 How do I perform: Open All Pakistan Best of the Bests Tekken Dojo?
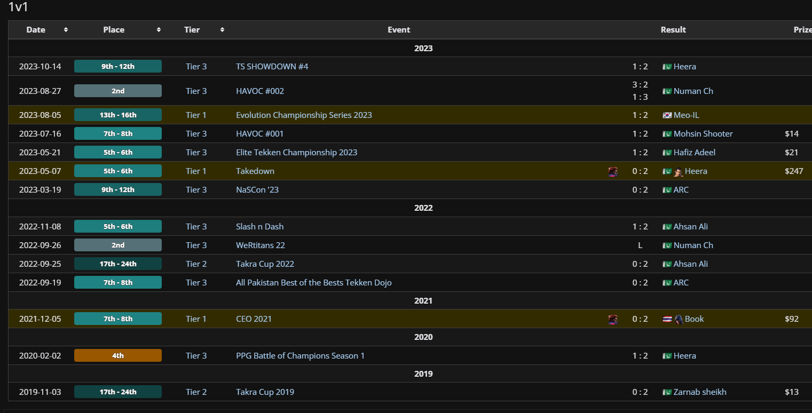314,283
